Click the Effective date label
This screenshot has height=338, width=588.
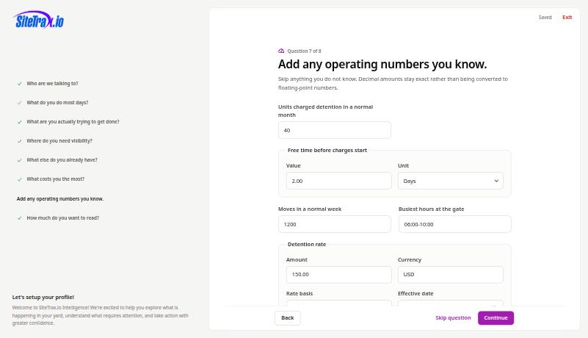pos(415,294)
